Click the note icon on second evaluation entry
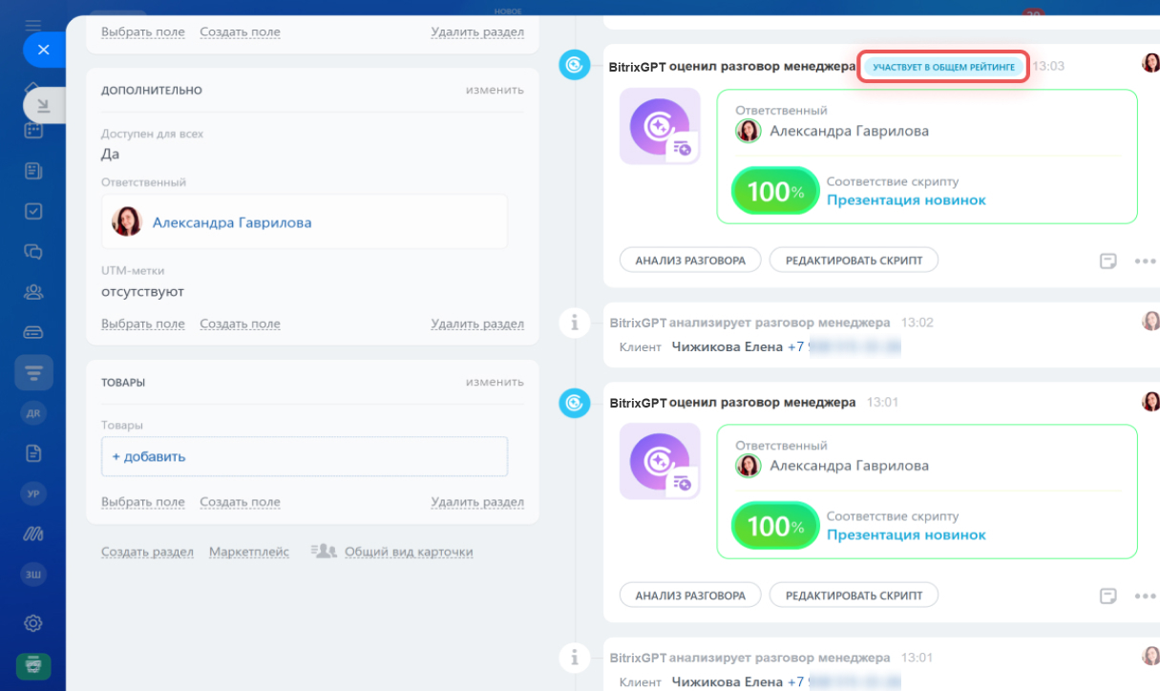The height and width of the screenshot is (691, 1160). (x=1107, y=596)
